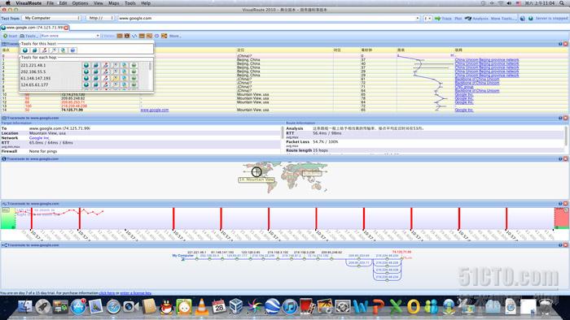Click last green tool icon for hop 124.65.61.177
The height and width of the screenshot is (320, 570).
pyautogui.click(x=134, y=84)
